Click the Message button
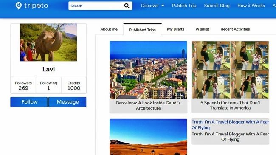Image resolution: width=276 pixels, height=155 pixels. coord(68,102)
